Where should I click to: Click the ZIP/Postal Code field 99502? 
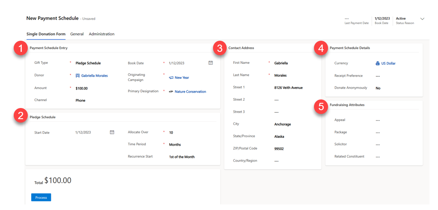pyautogui.click(x=279, y=149)
